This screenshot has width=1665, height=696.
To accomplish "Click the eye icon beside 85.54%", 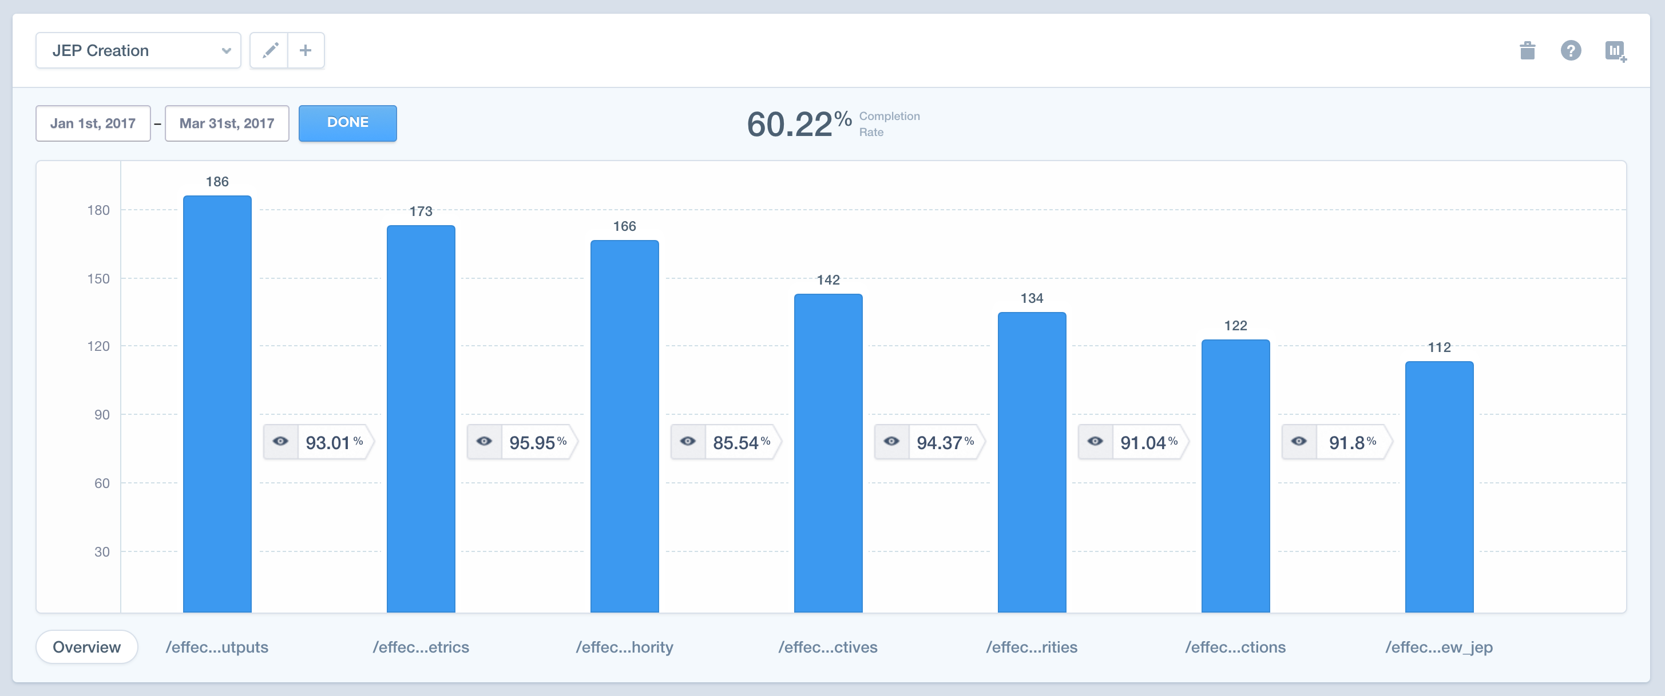I will tap(687, 442).
